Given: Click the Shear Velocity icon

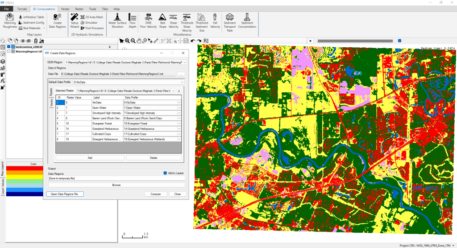Looking at the screenshot, I should (x=174, y=21).
